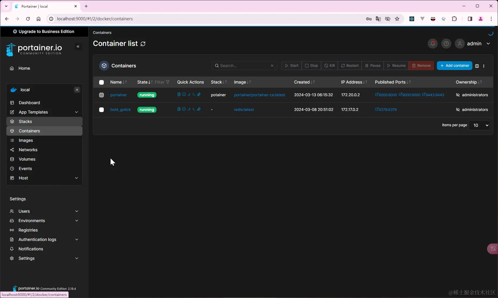This screenshot has height=298, width=498.
Task: Sort containers by the Created column
Action: [304, 82]
